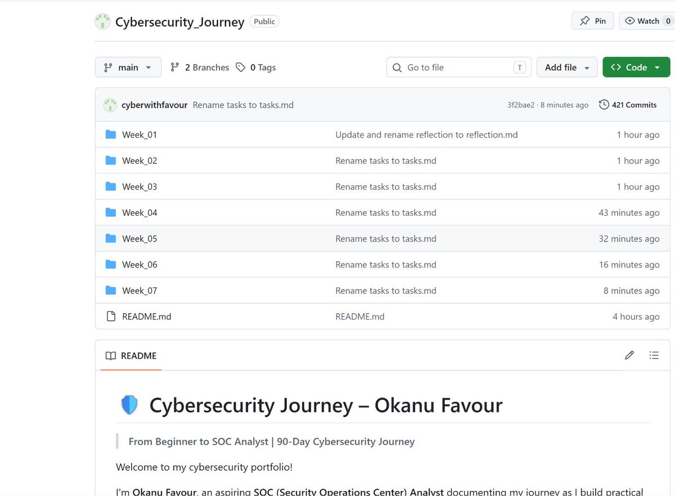This screenshot has width=675, height=496.
Task: Click the 16 minutes ago timestamp
Action: point(629,265)
